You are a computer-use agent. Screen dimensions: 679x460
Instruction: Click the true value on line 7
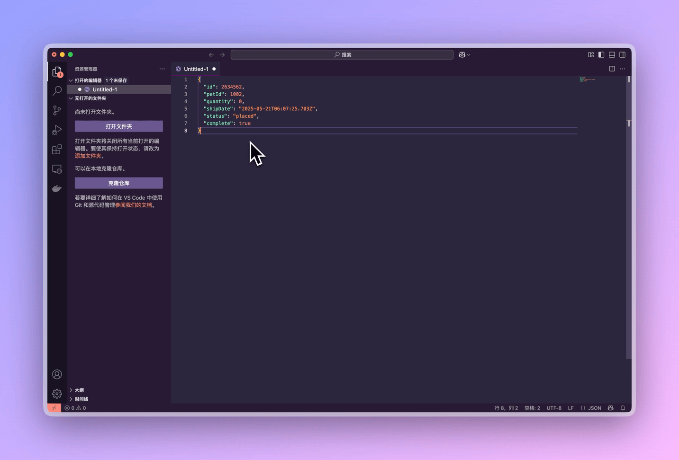pyautogui.click(x=244, y=124)
